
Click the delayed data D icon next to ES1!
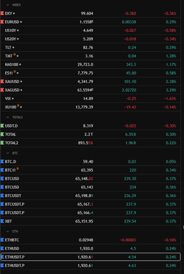click(14, 72)
